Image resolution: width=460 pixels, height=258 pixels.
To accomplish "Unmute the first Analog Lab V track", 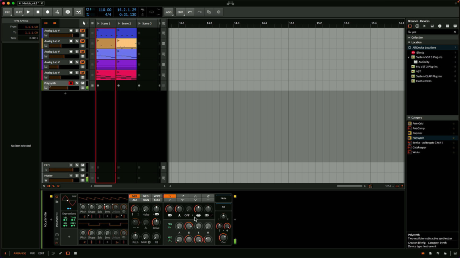I will coord(82,30).
